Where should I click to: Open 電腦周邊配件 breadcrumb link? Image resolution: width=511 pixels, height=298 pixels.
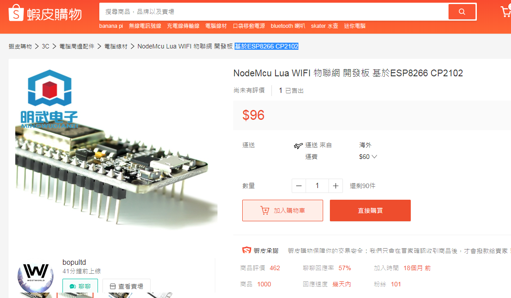coord(76,46)
